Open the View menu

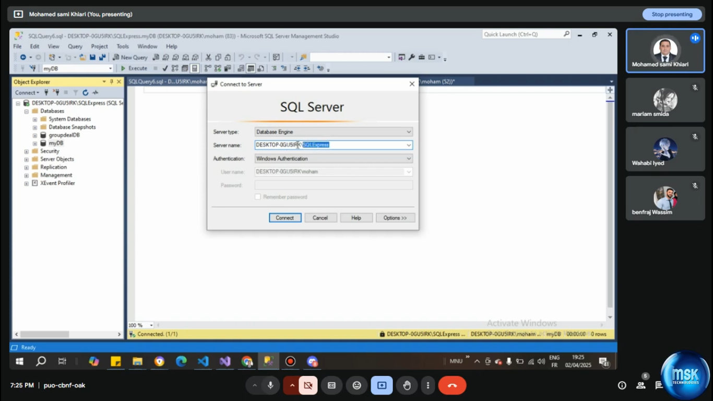(53, 46)
